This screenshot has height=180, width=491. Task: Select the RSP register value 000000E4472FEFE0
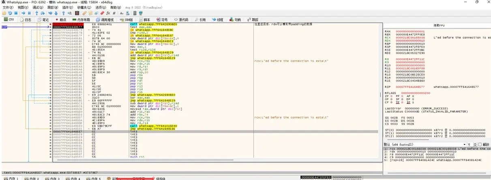(410, 47)
